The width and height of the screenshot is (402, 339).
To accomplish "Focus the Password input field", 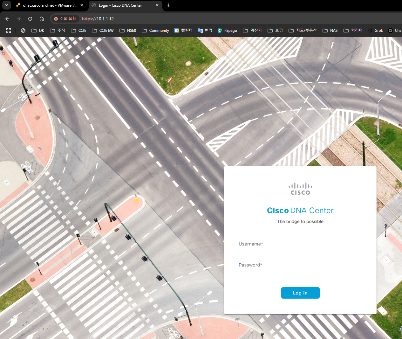I will tap(300, 265).
